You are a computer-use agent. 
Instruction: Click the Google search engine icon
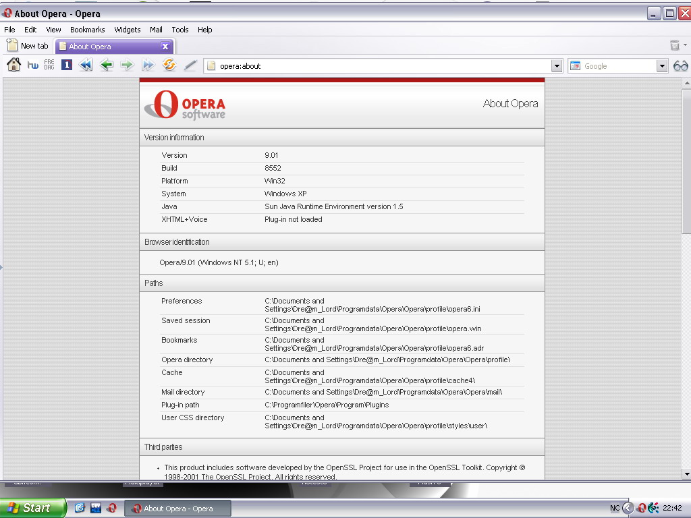[x=575, y=66]
